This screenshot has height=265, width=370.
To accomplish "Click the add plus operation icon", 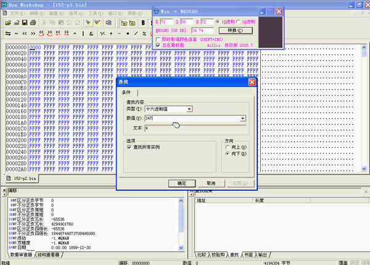I will pyautogui.click(x=111, y=33).
